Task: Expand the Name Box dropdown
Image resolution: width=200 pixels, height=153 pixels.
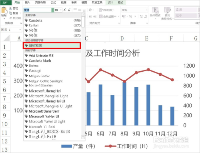Action: [x=20, y=30]
